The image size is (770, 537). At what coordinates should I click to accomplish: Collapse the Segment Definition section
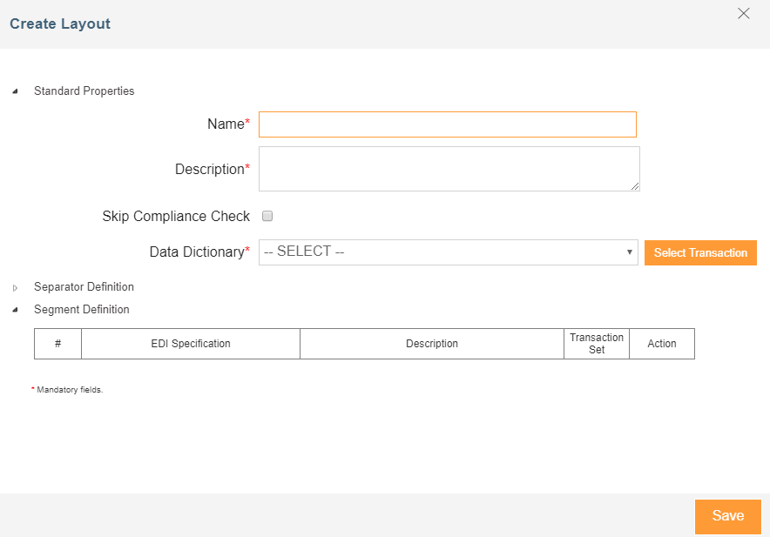(x=15, y=310)
